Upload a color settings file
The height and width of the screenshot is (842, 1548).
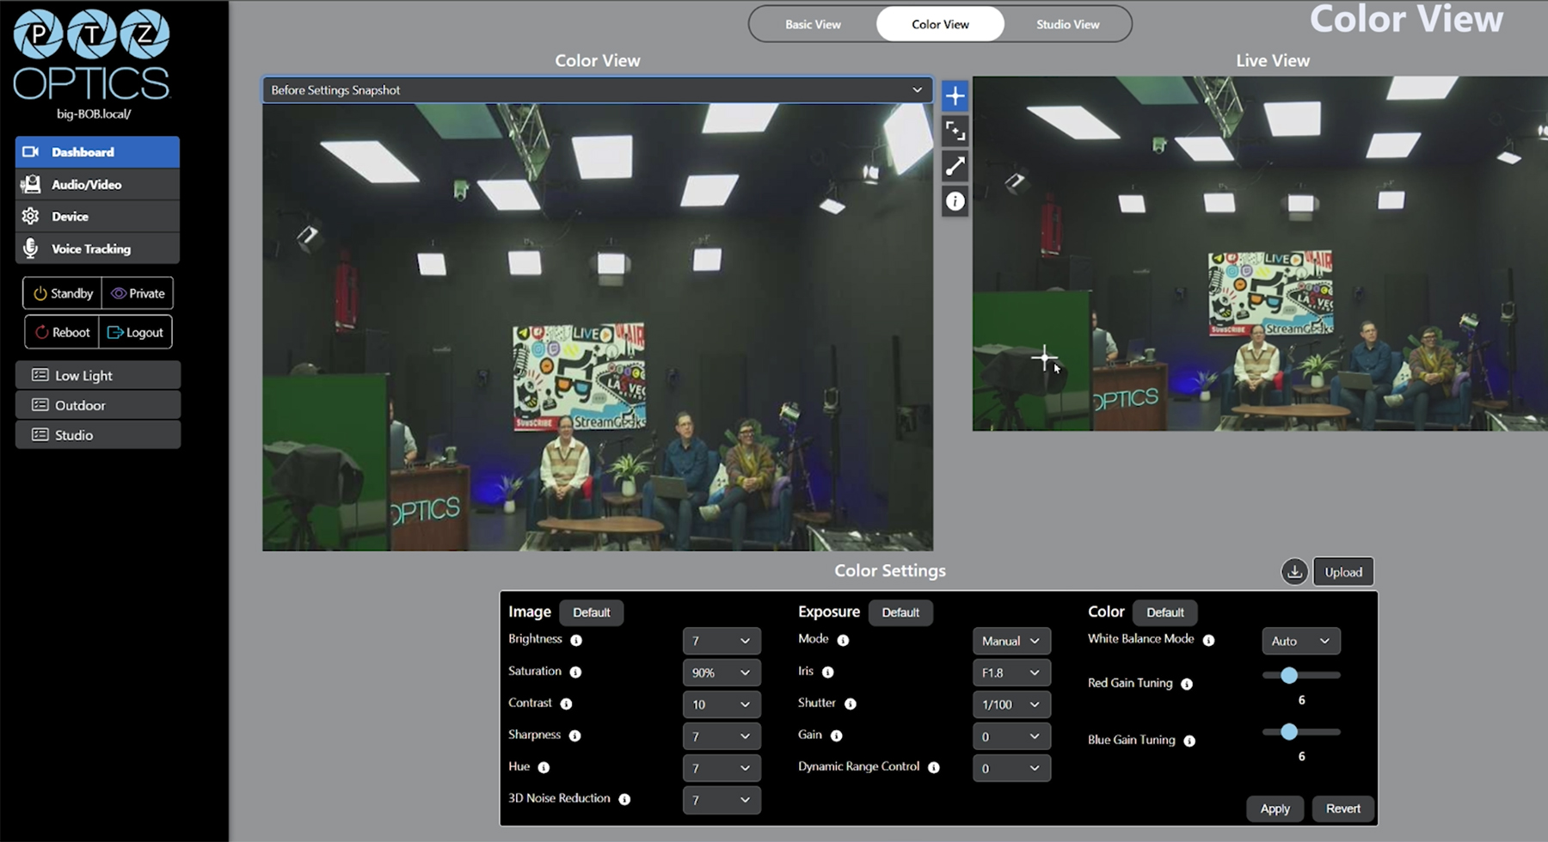(1343, 572)
